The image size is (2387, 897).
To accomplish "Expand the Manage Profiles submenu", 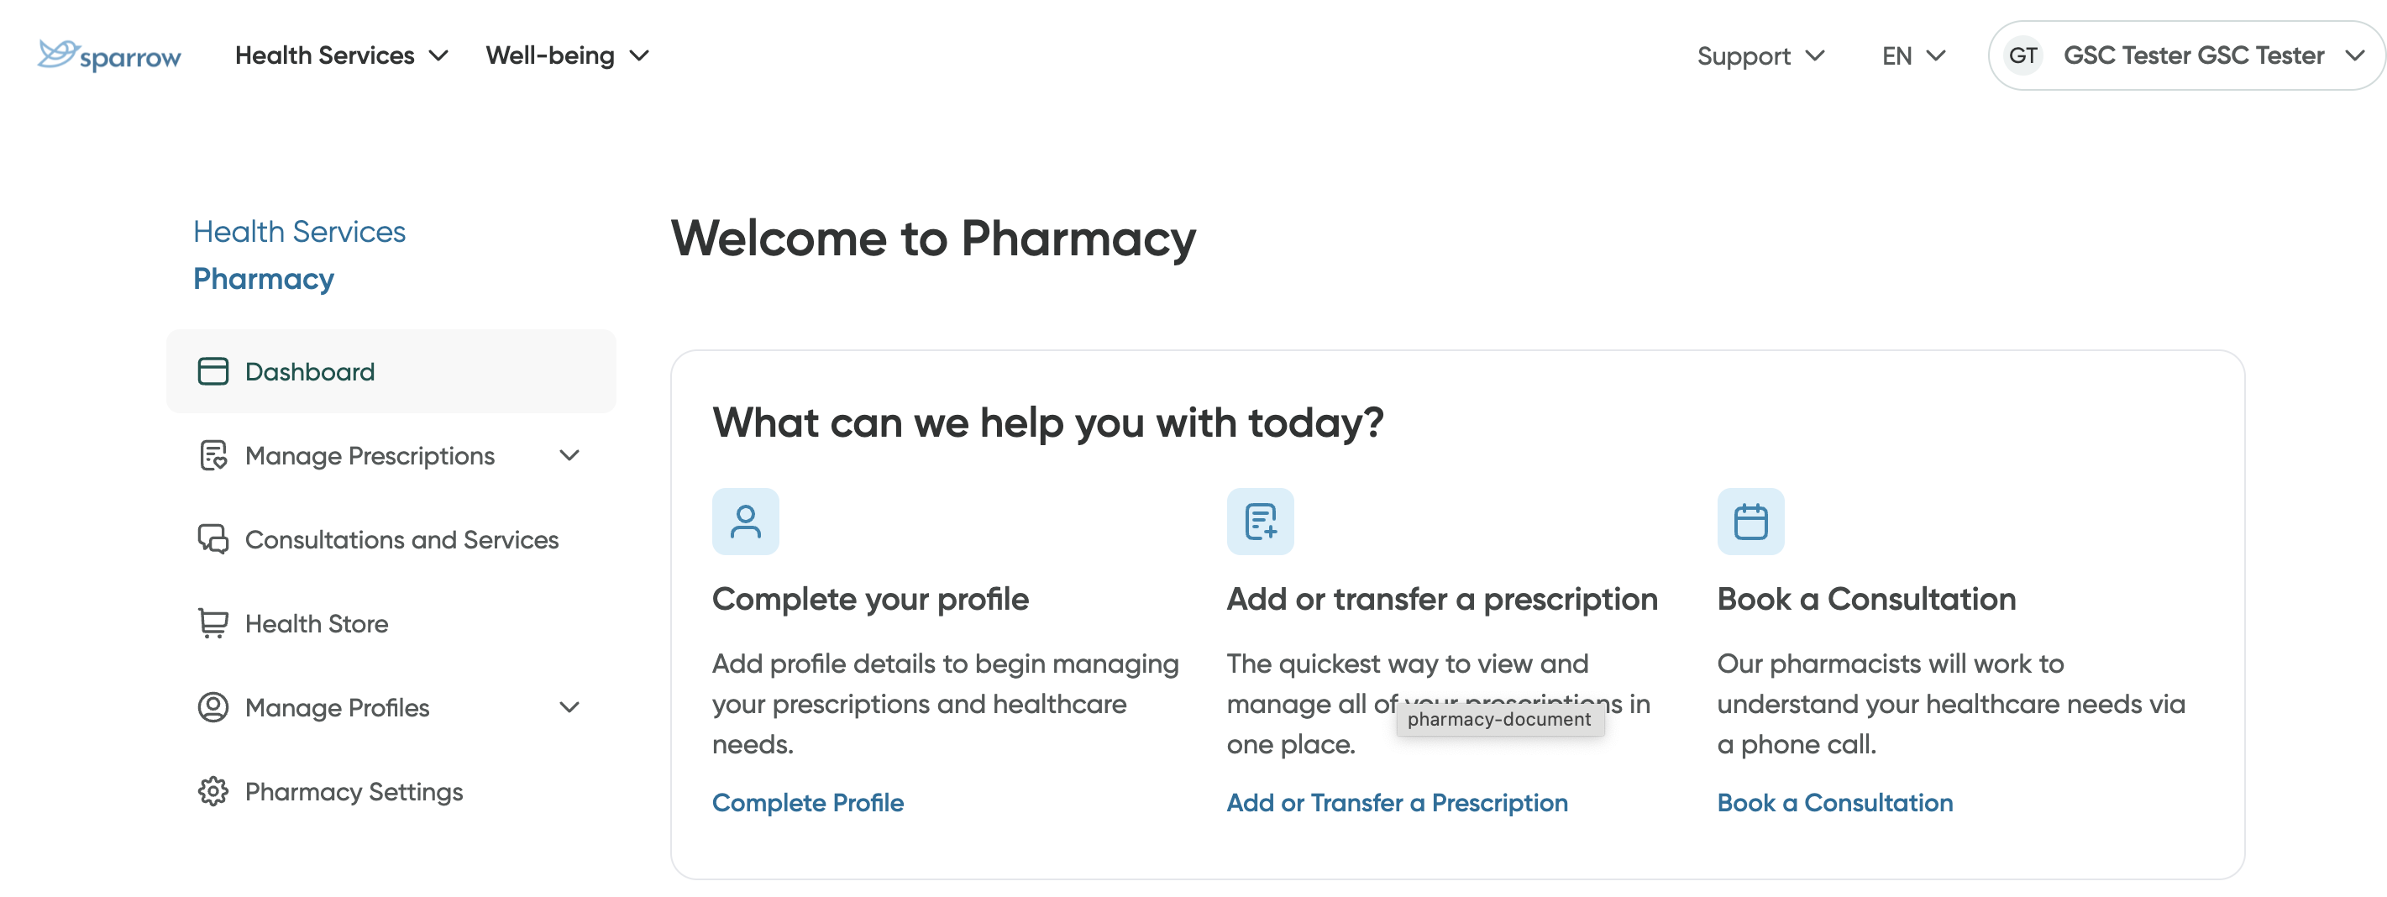I will point(569,707).
